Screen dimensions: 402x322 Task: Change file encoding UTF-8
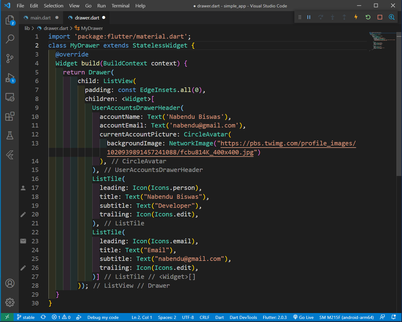pyautogui.click(x=188, y=317)
